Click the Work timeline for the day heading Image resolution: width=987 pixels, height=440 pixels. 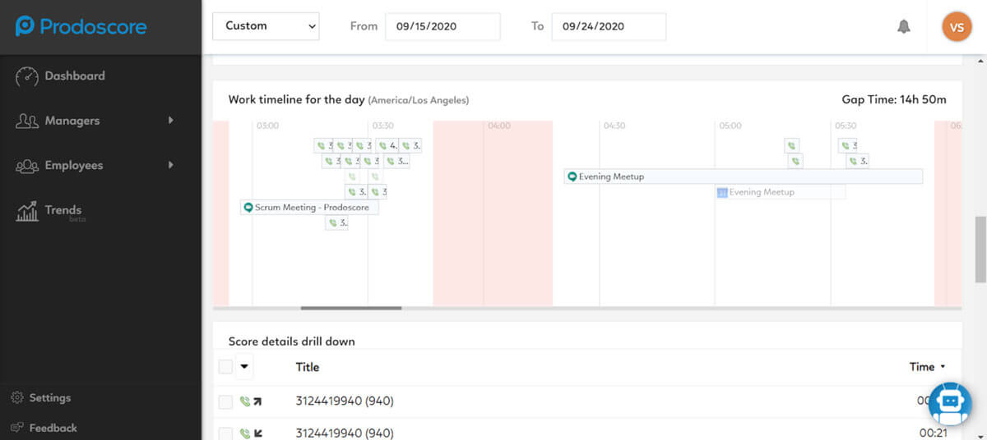[x=296, y=99]
